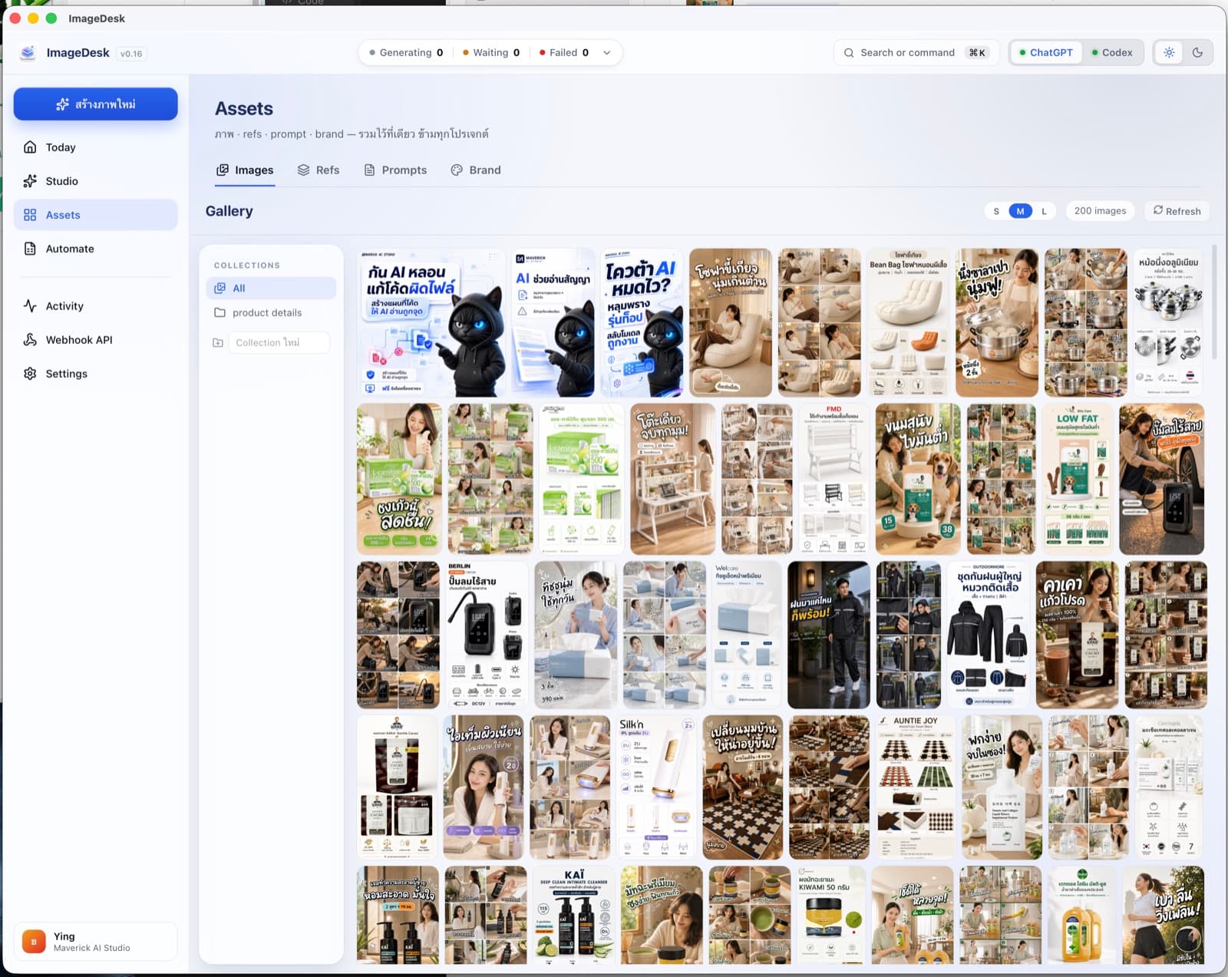Click the Studio sparkle icon

30,181
